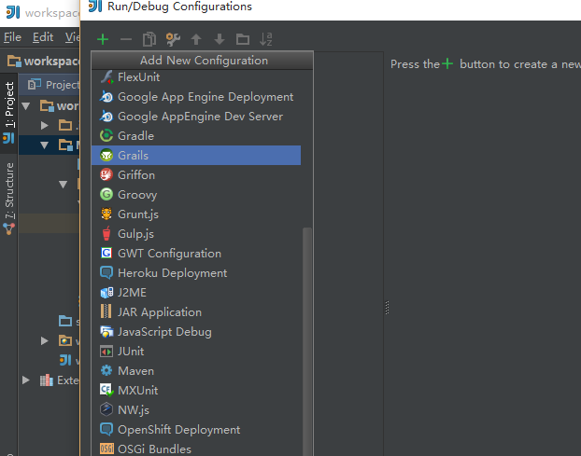Expand the folder node under workspace root
The image size is (581, 456).
click(x=45, y=125)
